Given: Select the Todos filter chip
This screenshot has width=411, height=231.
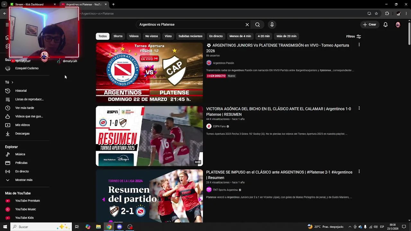Looking at the screenshot, I should (x=103, y=36).
